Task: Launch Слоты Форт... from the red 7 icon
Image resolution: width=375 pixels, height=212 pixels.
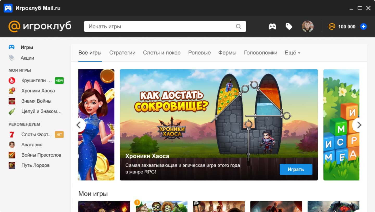Action: [12, 134]
